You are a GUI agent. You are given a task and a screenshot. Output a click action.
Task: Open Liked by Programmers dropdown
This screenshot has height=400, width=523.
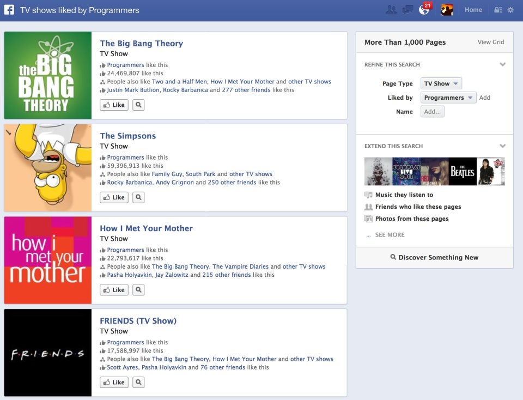point(448,98)
